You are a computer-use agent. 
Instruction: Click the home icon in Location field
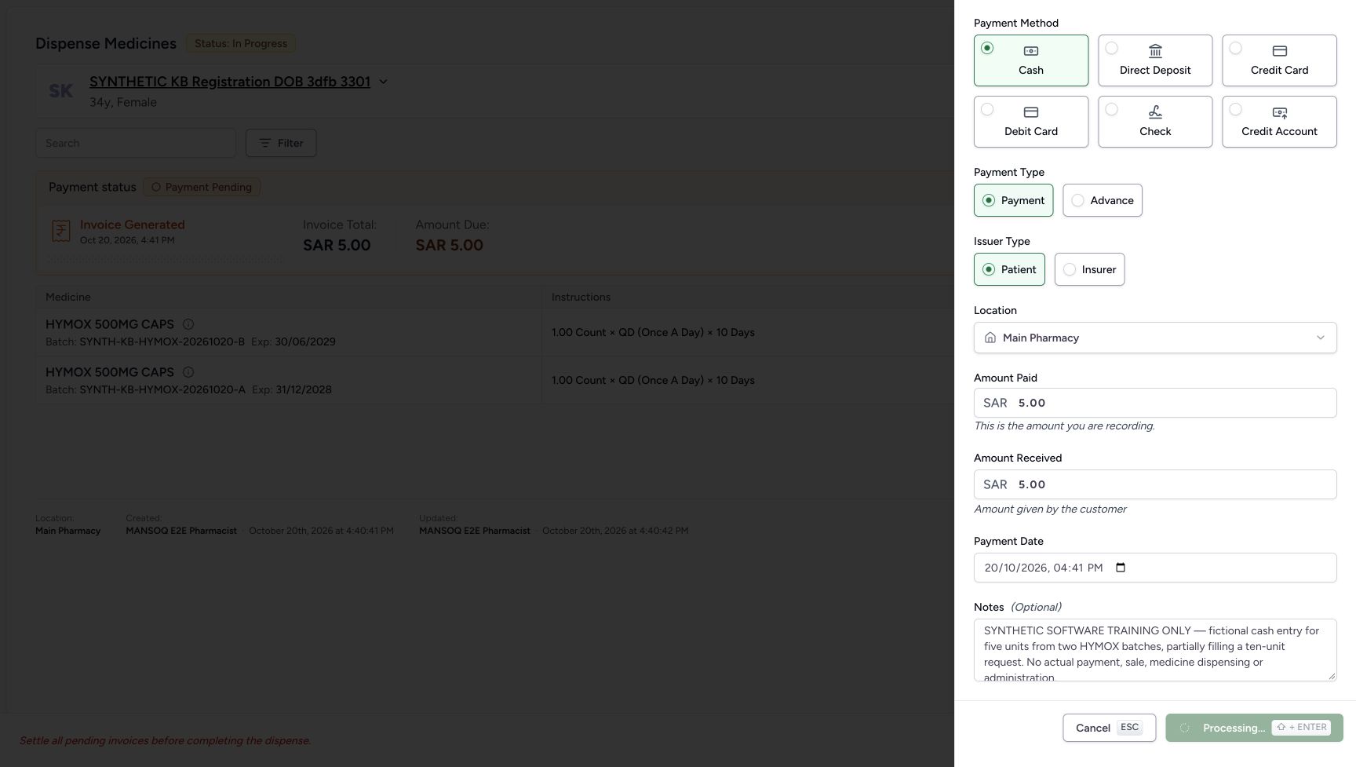coord(990,338)
